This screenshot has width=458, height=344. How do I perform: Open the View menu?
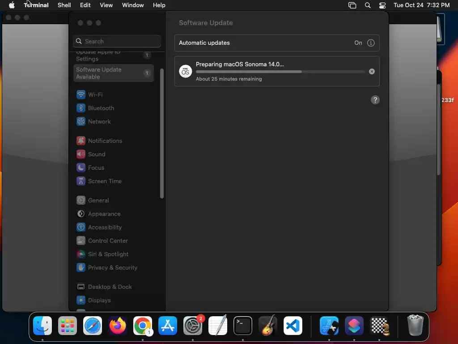[106, 5]
